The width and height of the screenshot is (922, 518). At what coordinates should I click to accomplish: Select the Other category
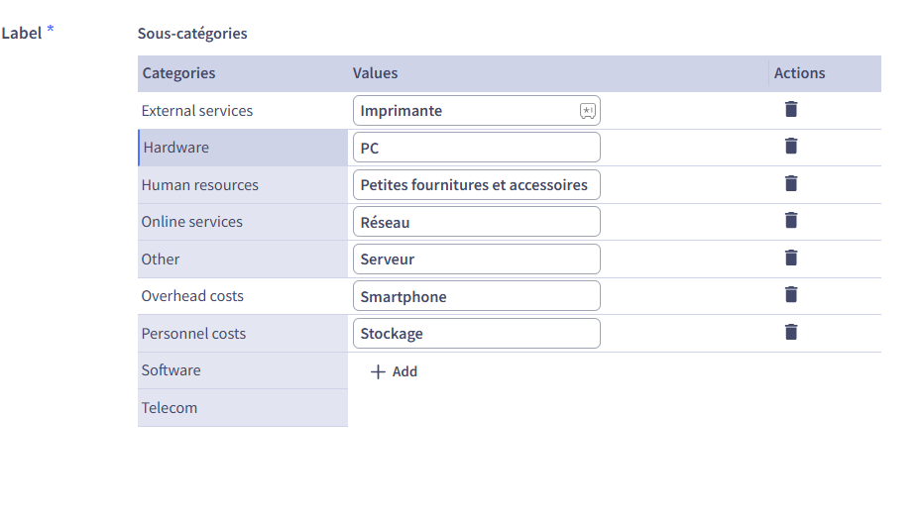click(x=161, y=259)
